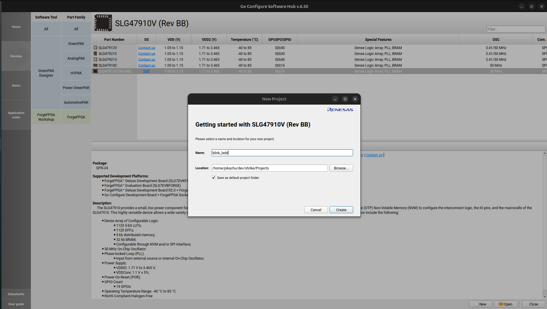The image size is (547, 309).
Task: Select the HVPAK part family
Action: [x=76, y=73]
